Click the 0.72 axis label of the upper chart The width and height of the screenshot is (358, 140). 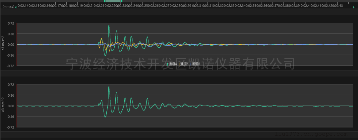click(11, 23)
